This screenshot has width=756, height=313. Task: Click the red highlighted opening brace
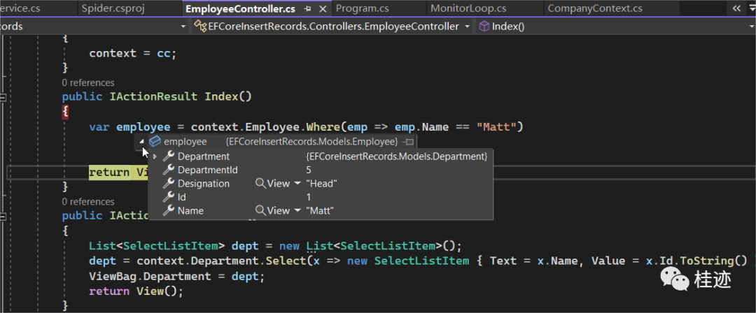click(x=65, y=112)
